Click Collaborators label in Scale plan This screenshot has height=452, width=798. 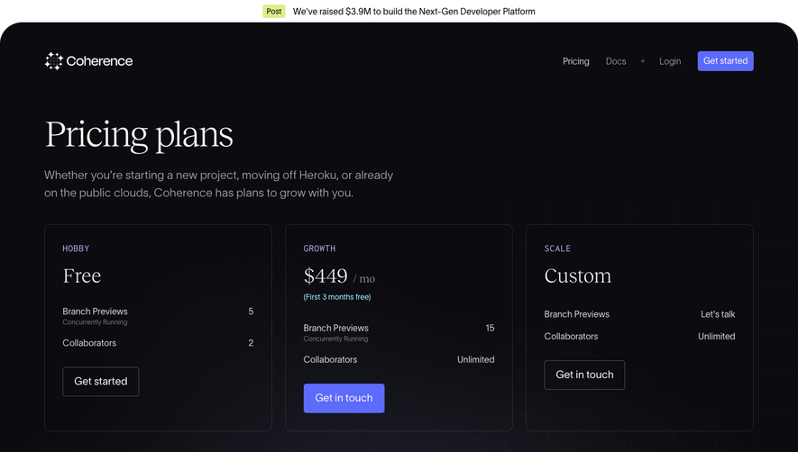point(571,336)
